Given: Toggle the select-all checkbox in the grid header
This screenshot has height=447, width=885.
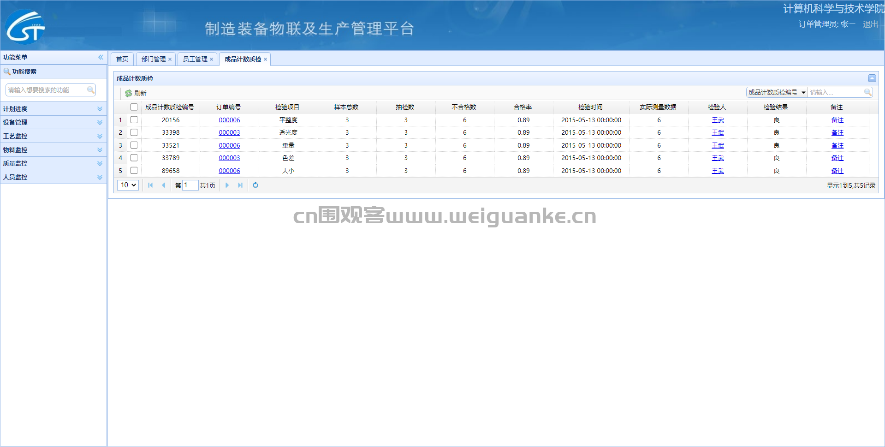Looking at the screenshot, I should point(134,107).
